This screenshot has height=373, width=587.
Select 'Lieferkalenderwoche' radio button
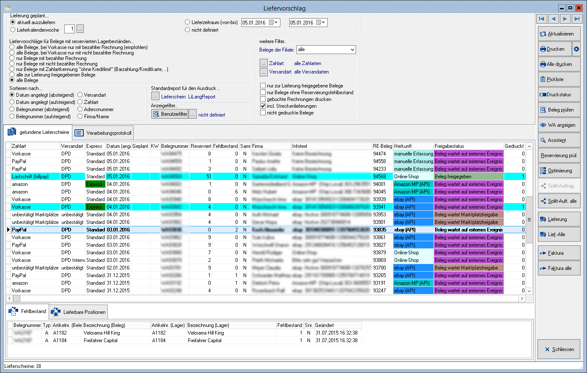13,30
